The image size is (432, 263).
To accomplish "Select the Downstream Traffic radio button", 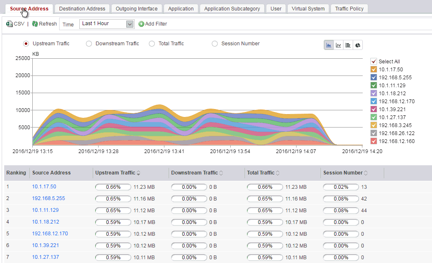I will tap(89, 44).
